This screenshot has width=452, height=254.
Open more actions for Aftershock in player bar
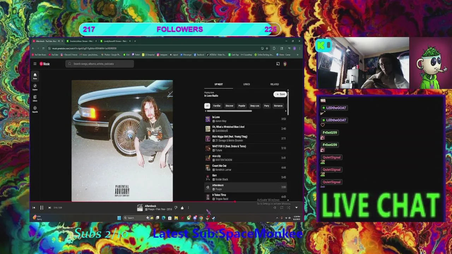pos(188,208)
